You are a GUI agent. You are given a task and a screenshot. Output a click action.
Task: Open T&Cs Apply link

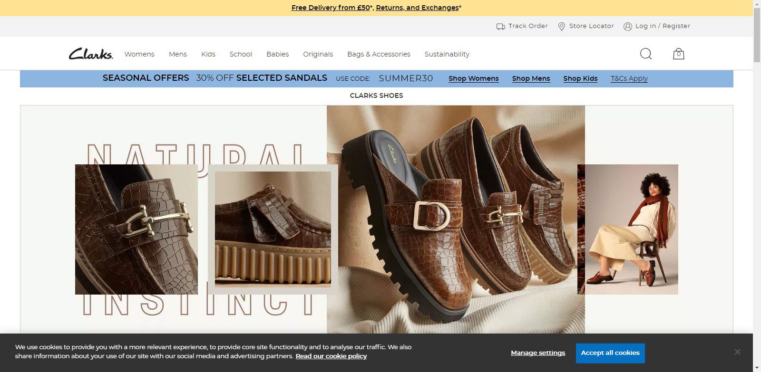(x=629, y=78)
